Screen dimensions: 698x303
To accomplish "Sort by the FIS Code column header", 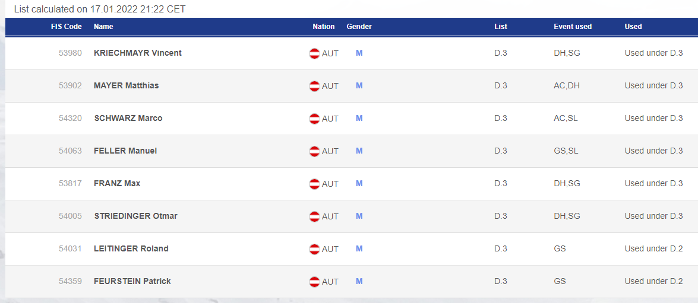I will (x=67, y=27).
